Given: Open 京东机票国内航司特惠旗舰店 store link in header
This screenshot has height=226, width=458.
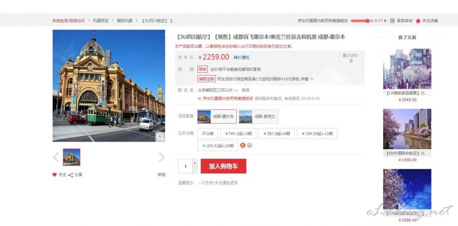Looking at the screenshot, I should point(323,21).
